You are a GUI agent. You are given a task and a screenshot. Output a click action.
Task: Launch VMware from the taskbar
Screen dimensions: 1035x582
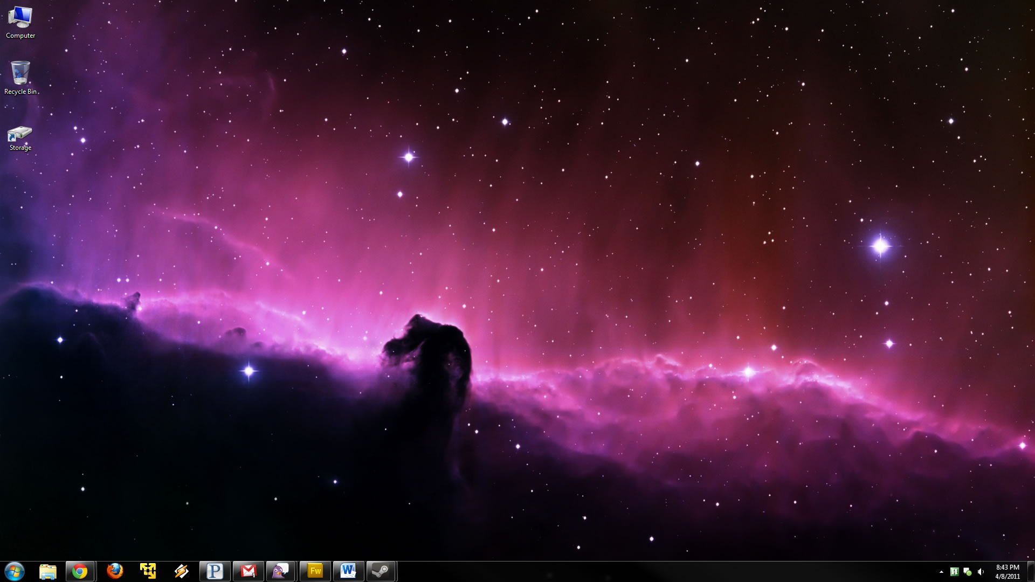[148, 571]
